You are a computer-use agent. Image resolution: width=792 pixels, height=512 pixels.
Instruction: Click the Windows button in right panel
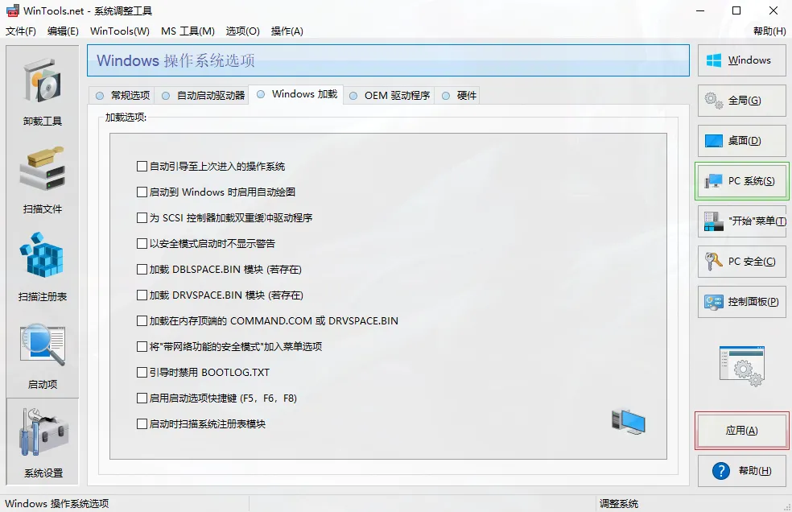(x=741, y=60)
